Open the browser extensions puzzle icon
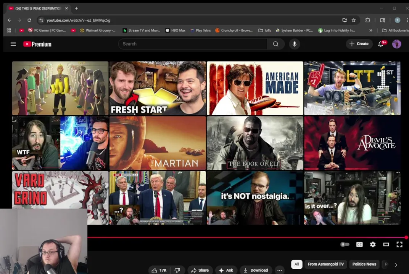This screenshot has height=274, width=409. tap(367, 20)
